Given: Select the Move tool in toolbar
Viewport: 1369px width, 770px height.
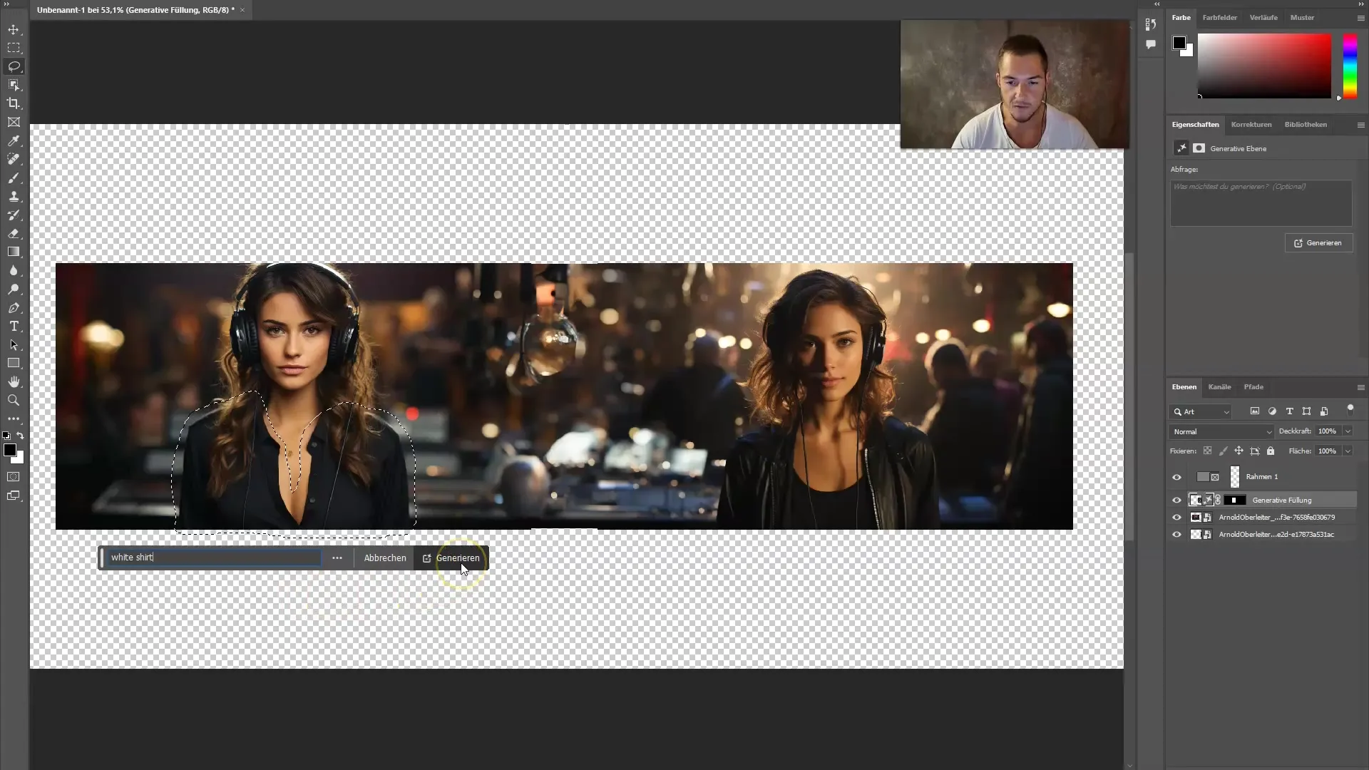Looking at the screenshot, I should click(14, 30).
